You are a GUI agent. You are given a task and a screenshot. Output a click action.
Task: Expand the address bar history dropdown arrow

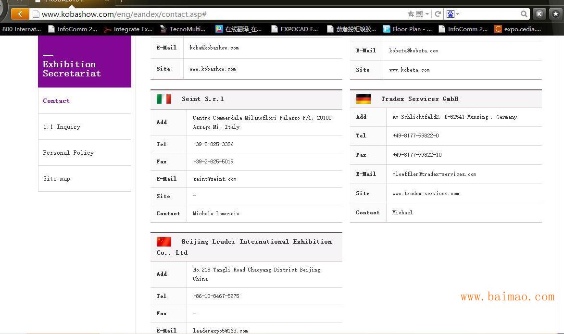click(427, 14)
